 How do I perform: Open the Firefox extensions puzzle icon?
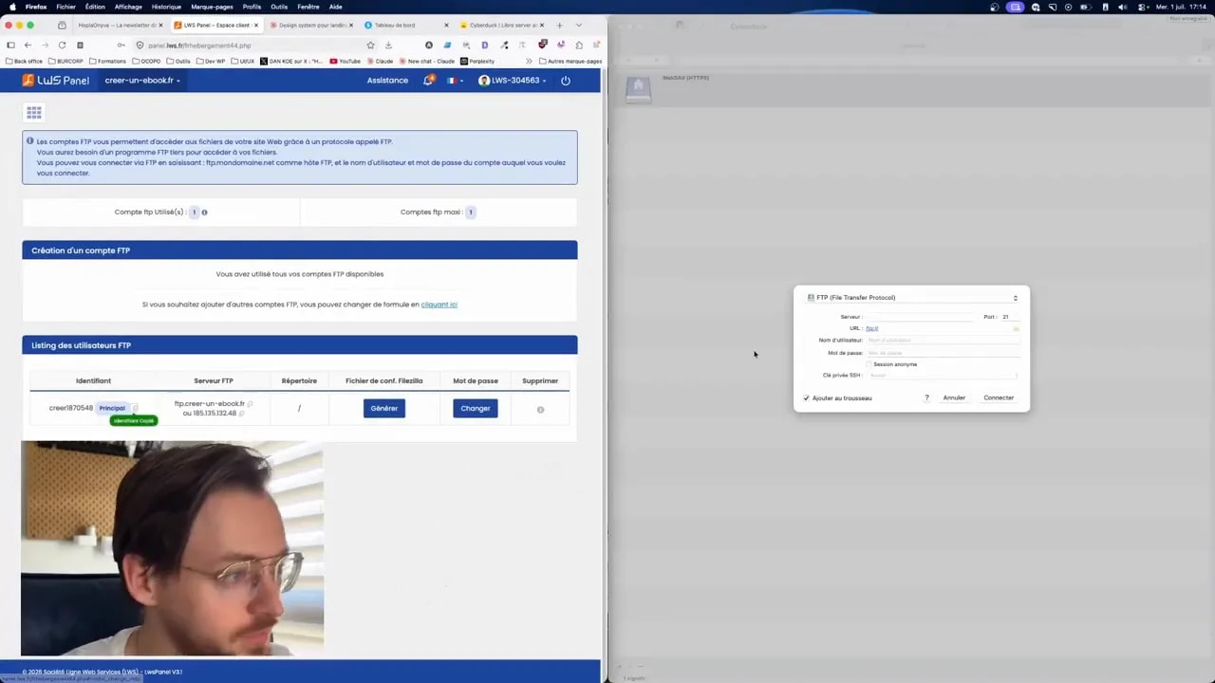(579, 45)
